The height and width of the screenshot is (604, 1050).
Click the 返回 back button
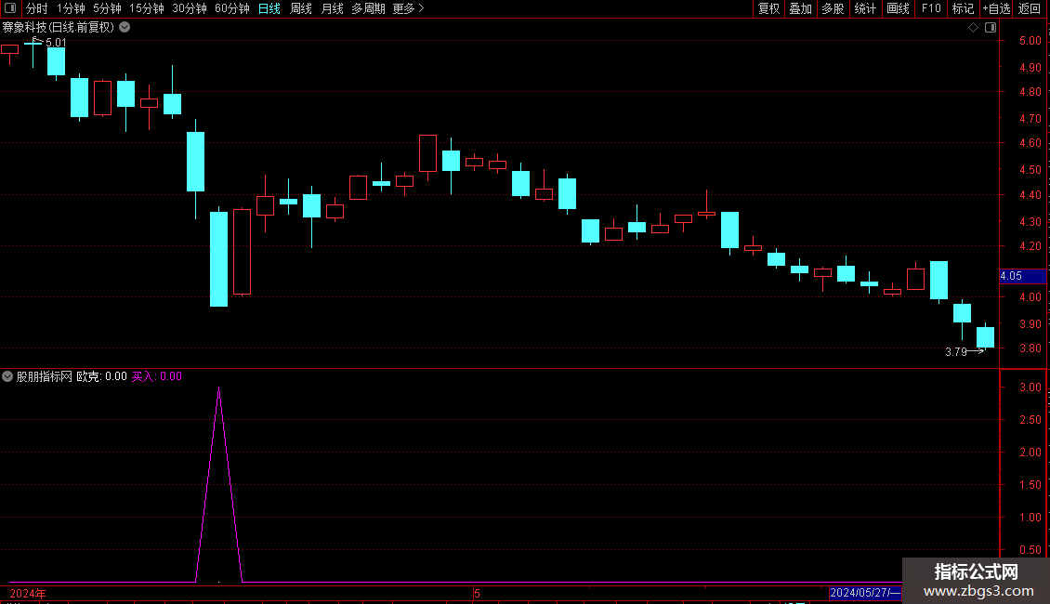pyautogui.click(x=1030, y=8)
